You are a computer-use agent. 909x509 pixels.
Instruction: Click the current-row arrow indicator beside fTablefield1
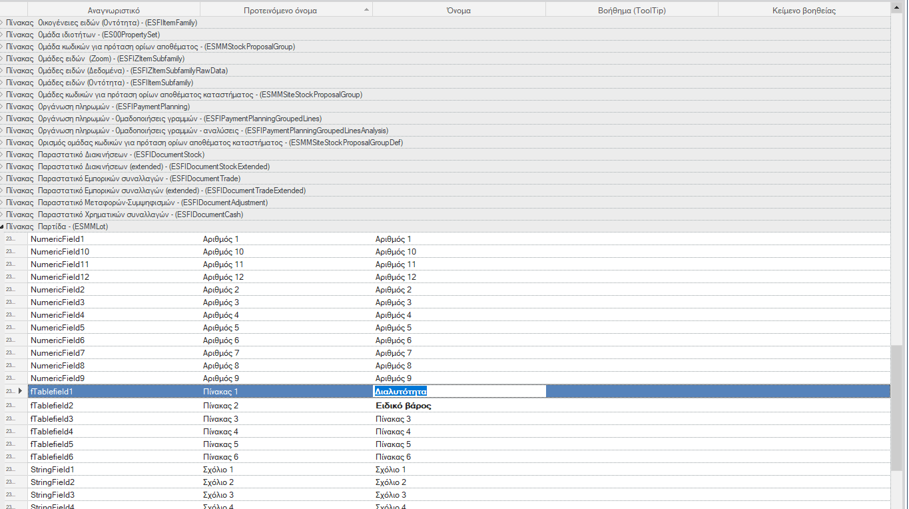point(20,391)
